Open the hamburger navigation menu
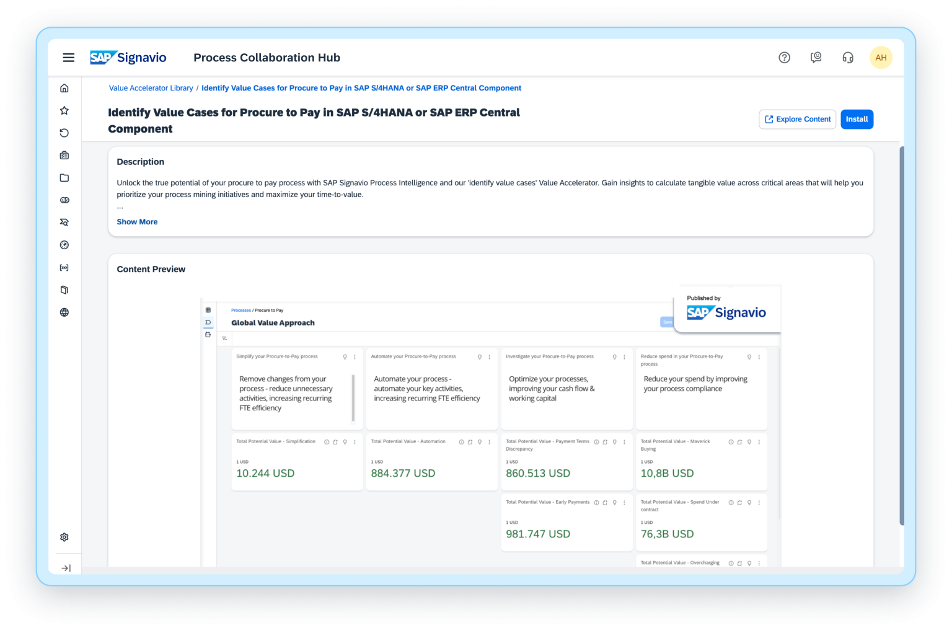 pyautogui.click(x=68, y=57)
